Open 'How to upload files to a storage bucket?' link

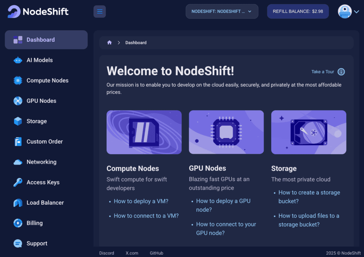point(309,220)
